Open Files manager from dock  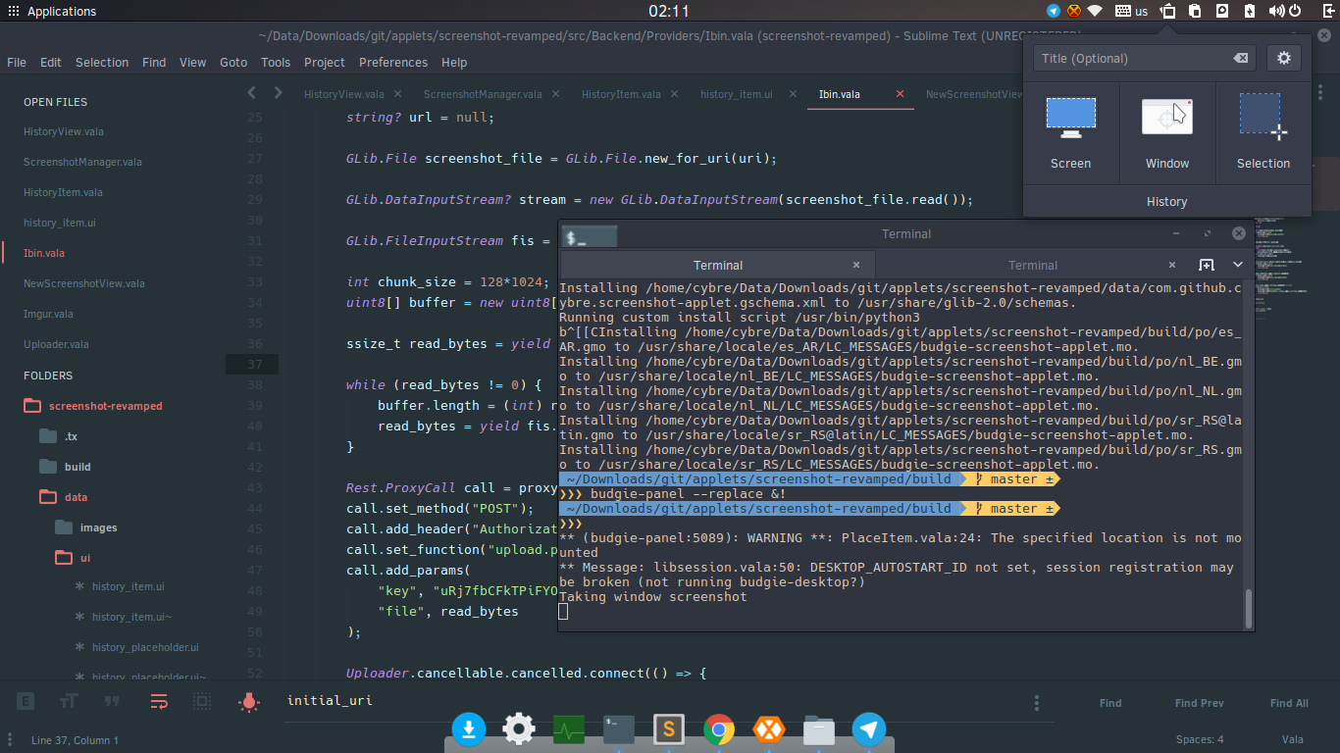click(819, 729)
